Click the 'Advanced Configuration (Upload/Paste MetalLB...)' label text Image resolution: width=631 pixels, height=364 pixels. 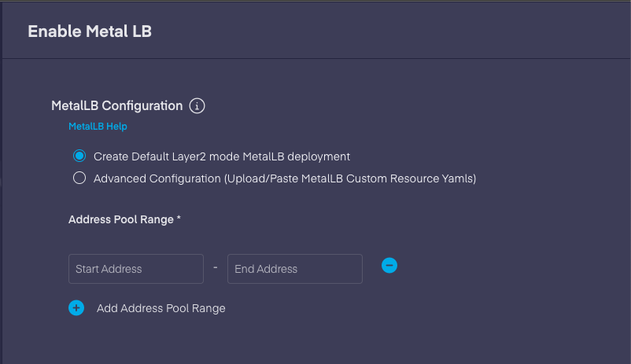[x=285, y=178]
